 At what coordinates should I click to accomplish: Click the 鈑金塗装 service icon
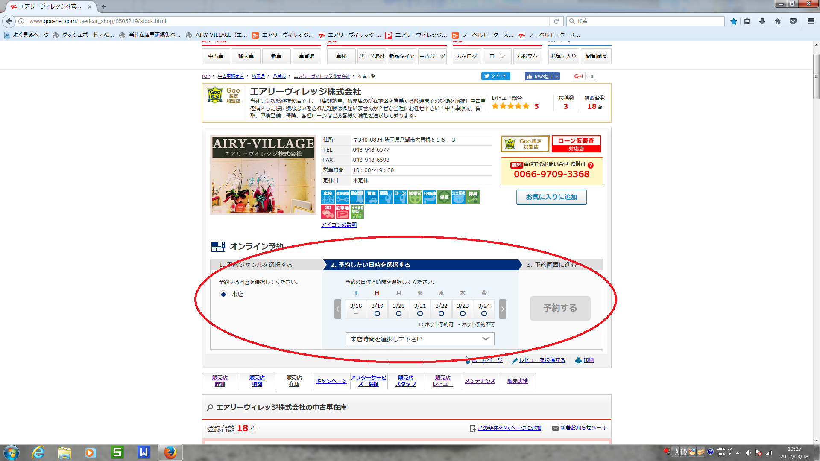click(x=357, y=197)
